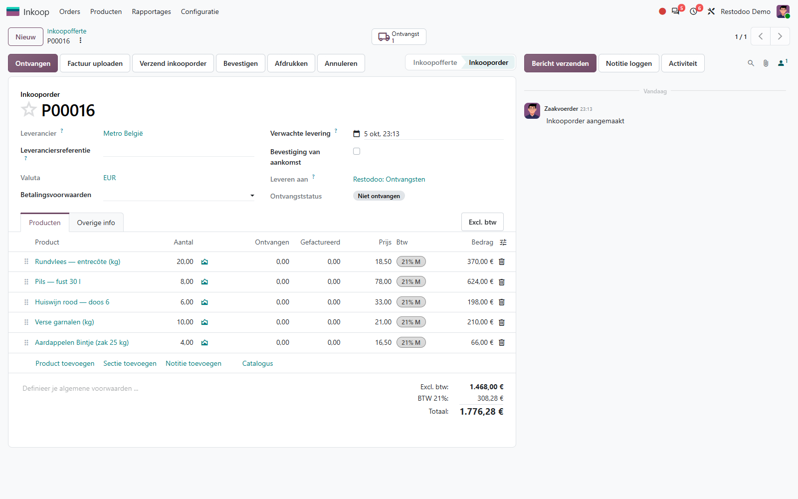Open the actions menu next to P00016
Viewport: 798px width, 499px height.
(x=80, y=41)
